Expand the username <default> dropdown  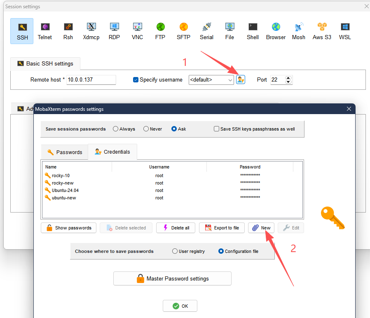click(230, 80)
